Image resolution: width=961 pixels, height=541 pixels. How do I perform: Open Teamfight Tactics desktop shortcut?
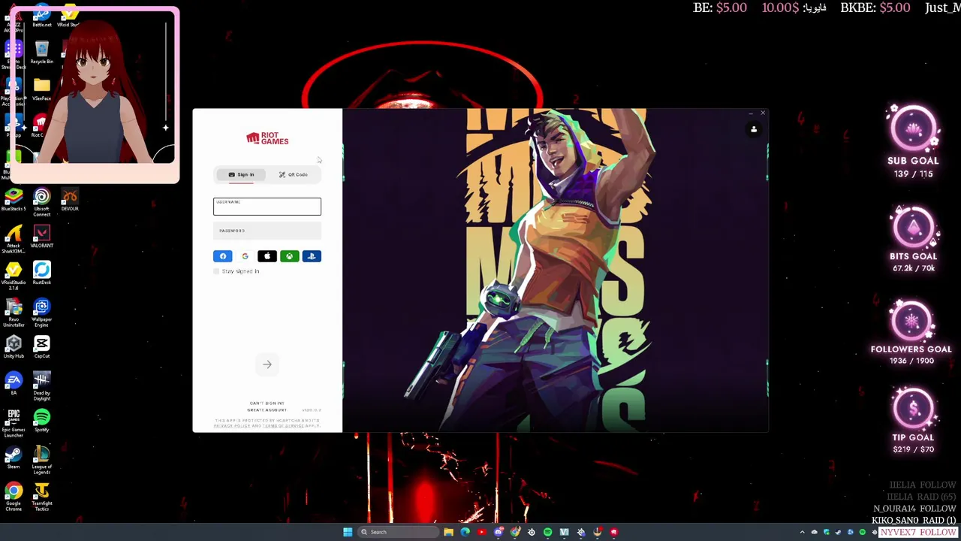(x=41, y=497)
